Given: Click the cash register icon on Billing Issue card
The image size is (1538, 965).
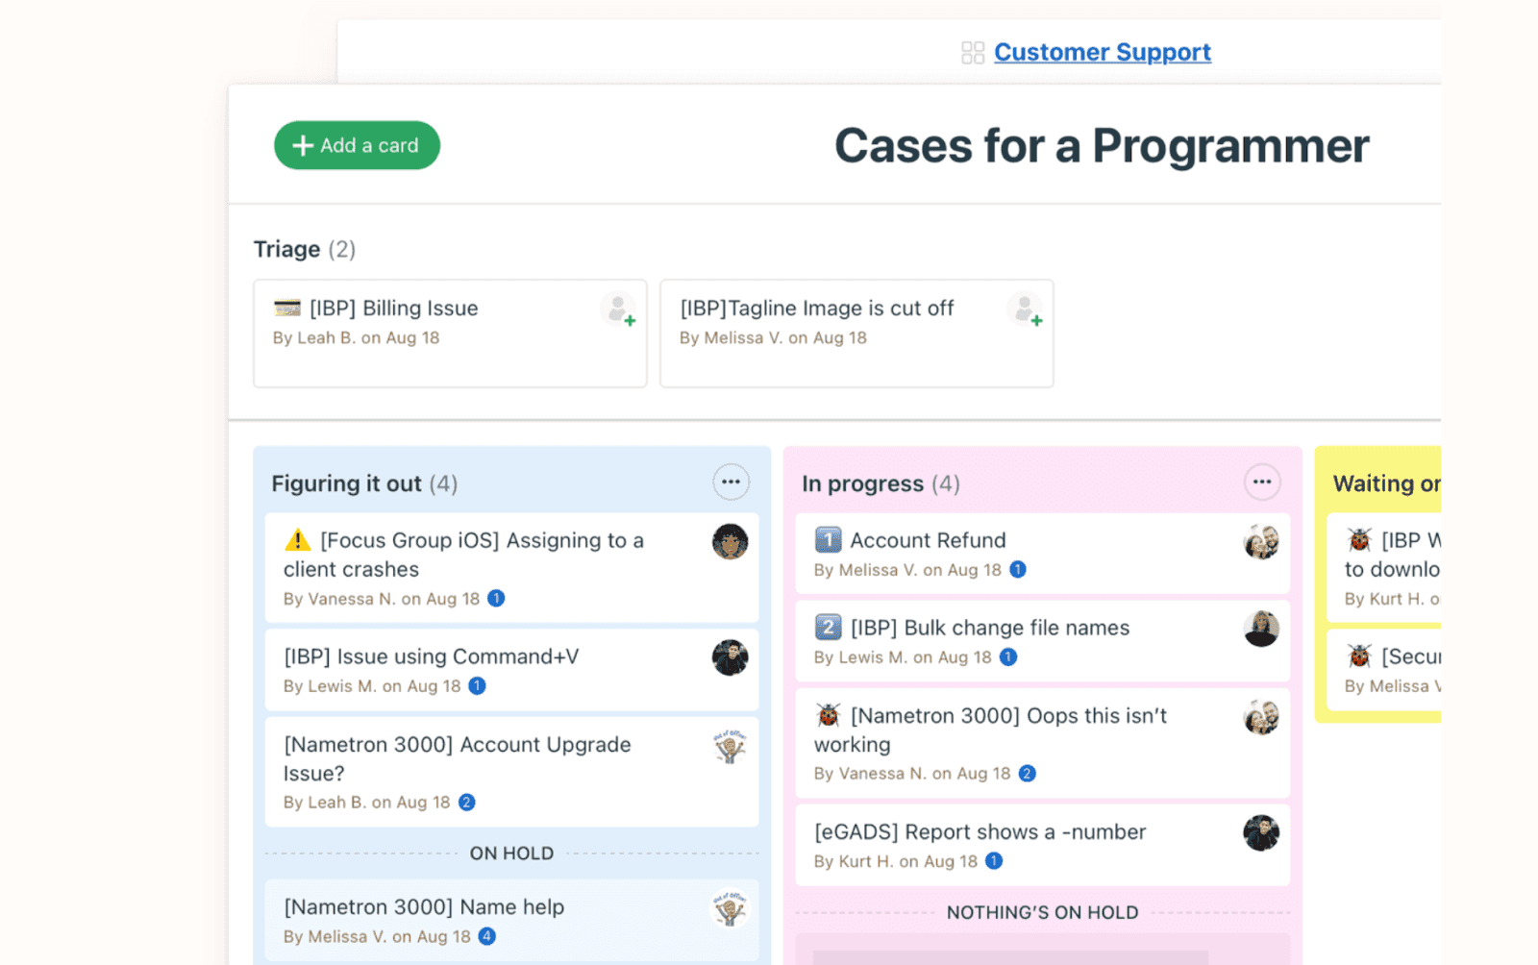Looking at the screenshot, I should [x=288, y=308].
